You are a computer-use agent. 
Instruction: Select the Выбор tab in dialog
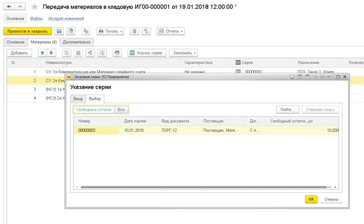[x=95, y=99]
